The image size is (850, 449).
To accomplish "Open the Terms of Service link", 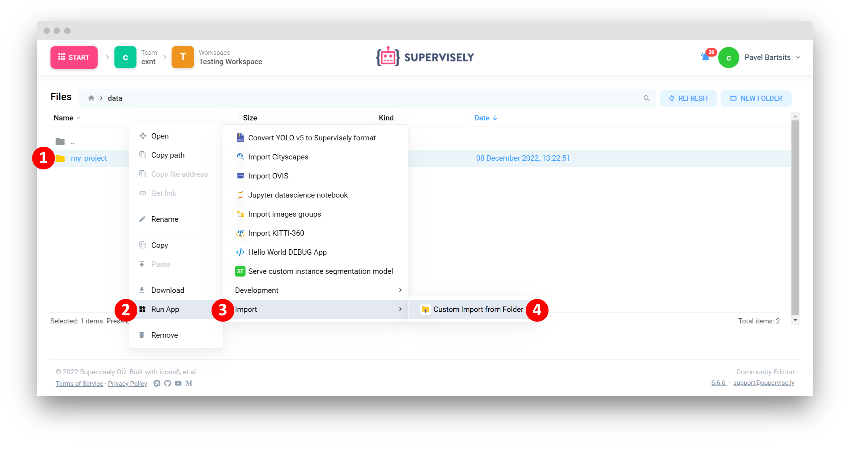I will [79, 383].
